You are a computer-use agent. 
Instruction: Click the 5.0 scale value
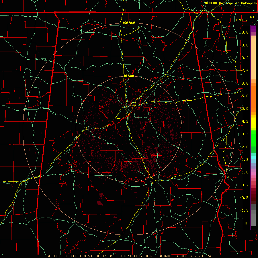coord(245,109)
